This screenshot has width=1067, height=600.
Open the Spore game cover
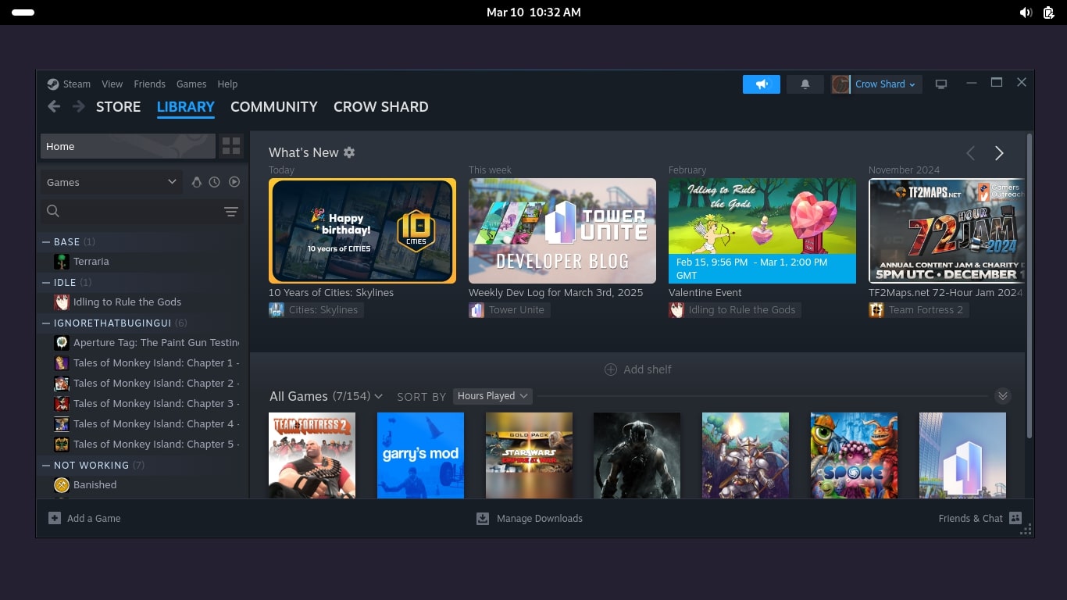point(854,455)
